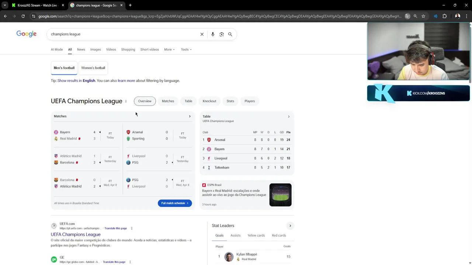This screenshot has width=472, height=265.
Task: Translate the UEFA.com page
Action: pyautogui.click(x=115, y=228)
